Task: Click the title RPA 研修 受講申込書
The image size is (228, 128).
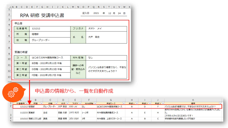Action: coord(42,15)
